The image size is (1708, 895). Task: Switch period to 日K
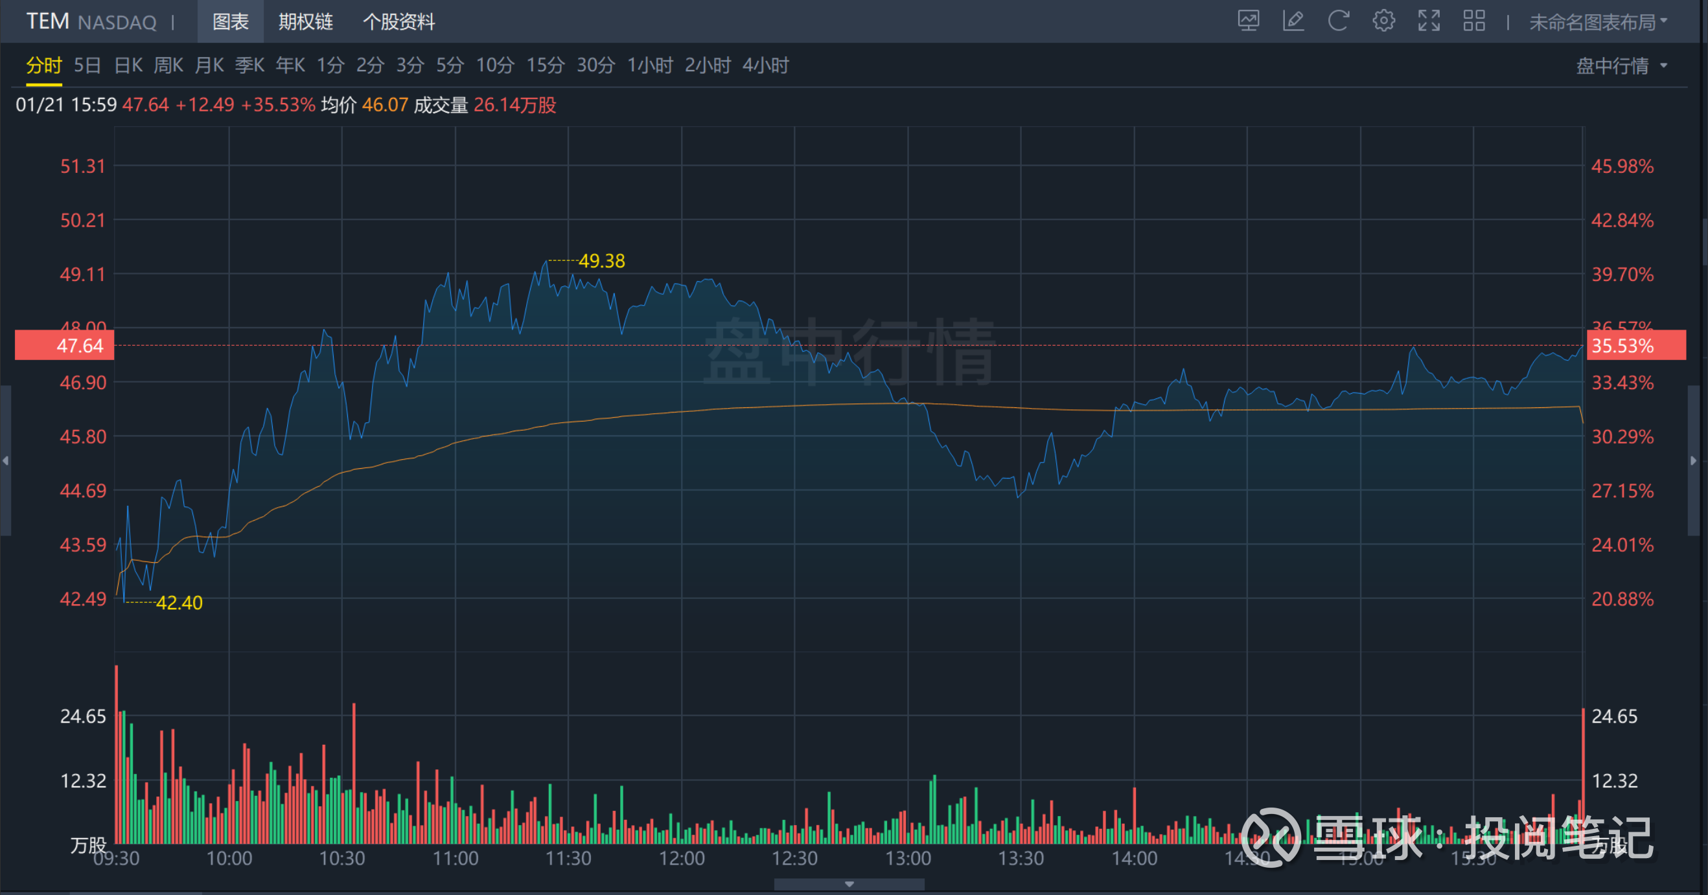pyautogui.click(x=128, y=65)
